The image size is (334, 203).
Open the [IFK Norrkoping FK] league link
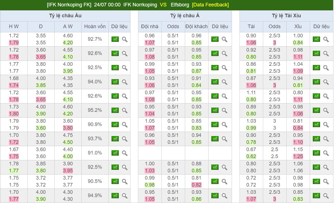(69, 5)
